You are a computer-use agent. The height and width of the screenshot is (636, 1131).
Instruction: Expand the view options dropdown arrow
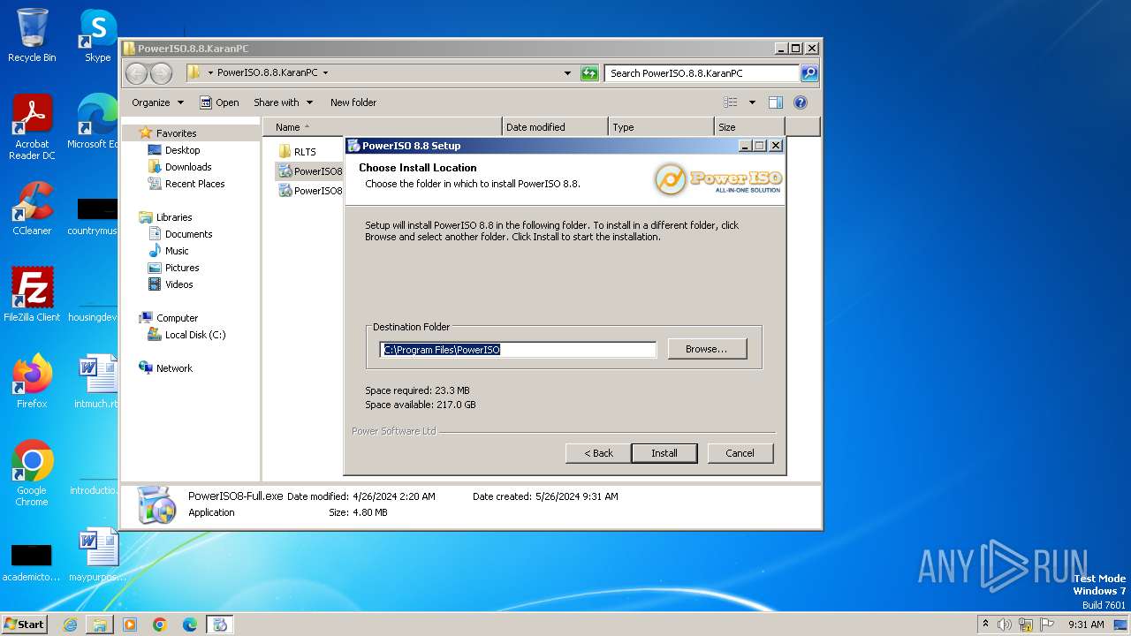tap(752, 102)
